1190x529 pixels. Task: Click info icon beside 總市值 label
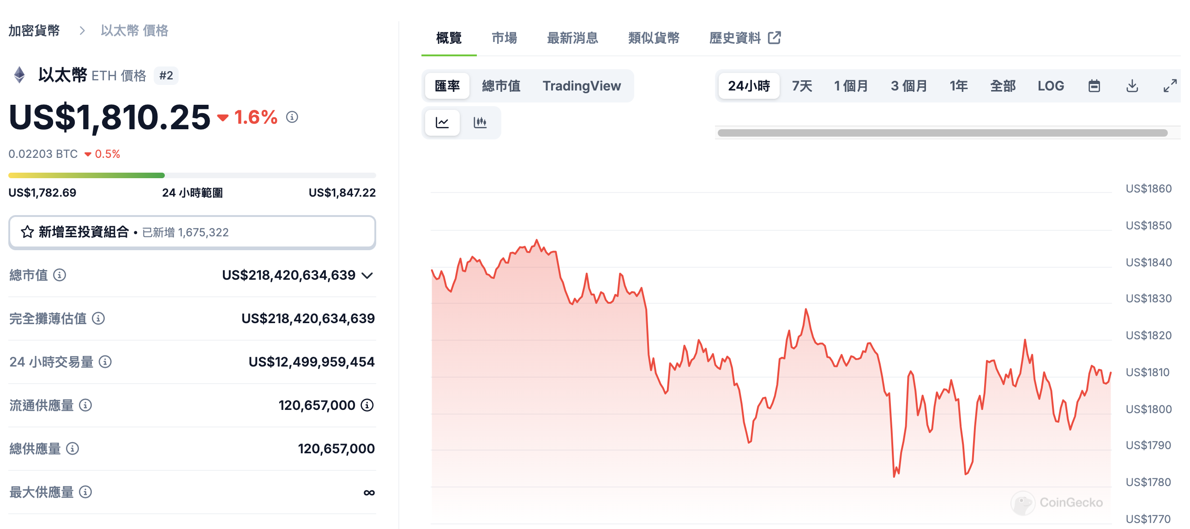click(60, 276)
